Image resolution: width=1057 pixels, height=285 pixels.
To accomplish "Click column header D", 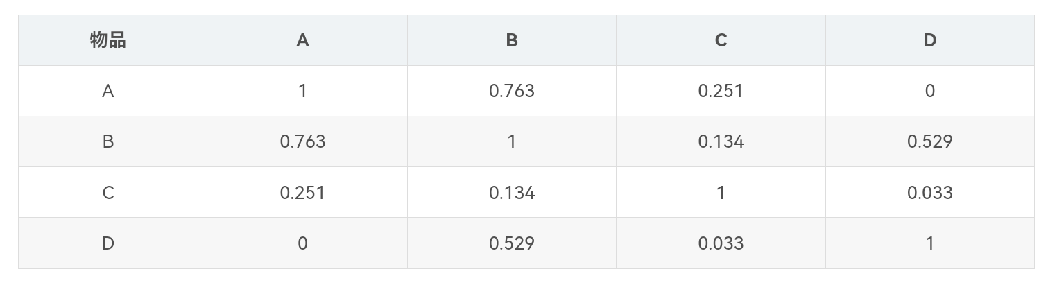I will [x=929, y=40].
